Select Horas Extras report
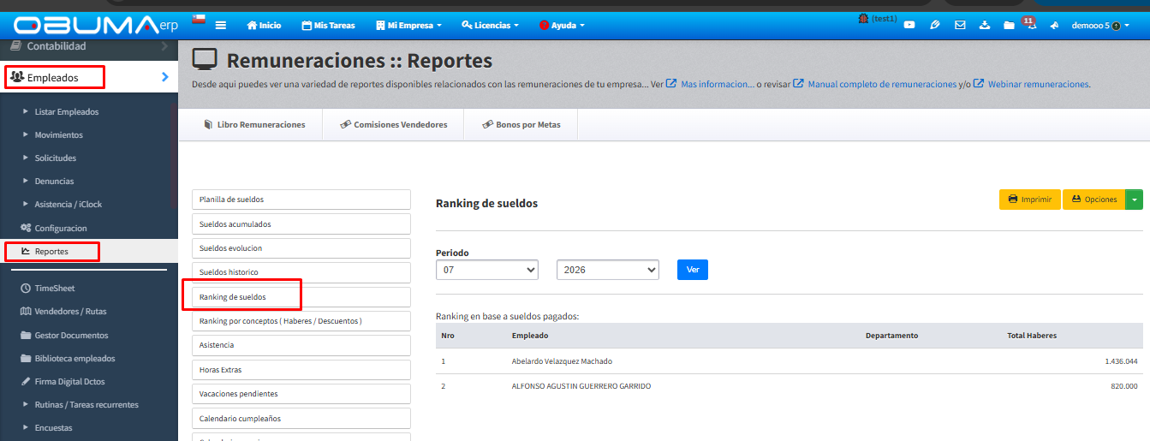Viewport: 1150px width, 441px height. point(301,370)
